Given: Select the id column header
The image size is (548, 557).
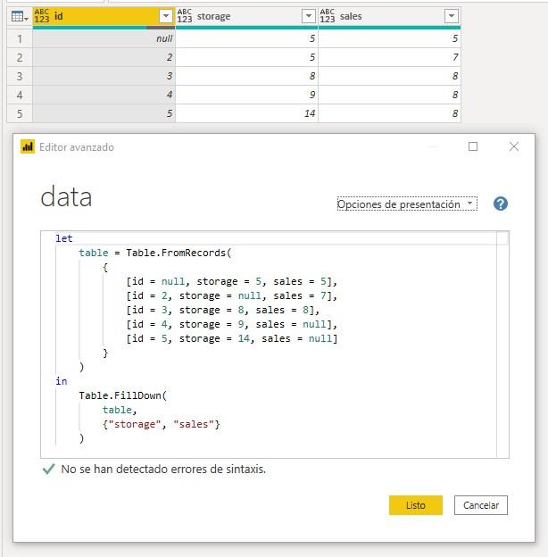Looking at the screenshot, I should 104,16.
